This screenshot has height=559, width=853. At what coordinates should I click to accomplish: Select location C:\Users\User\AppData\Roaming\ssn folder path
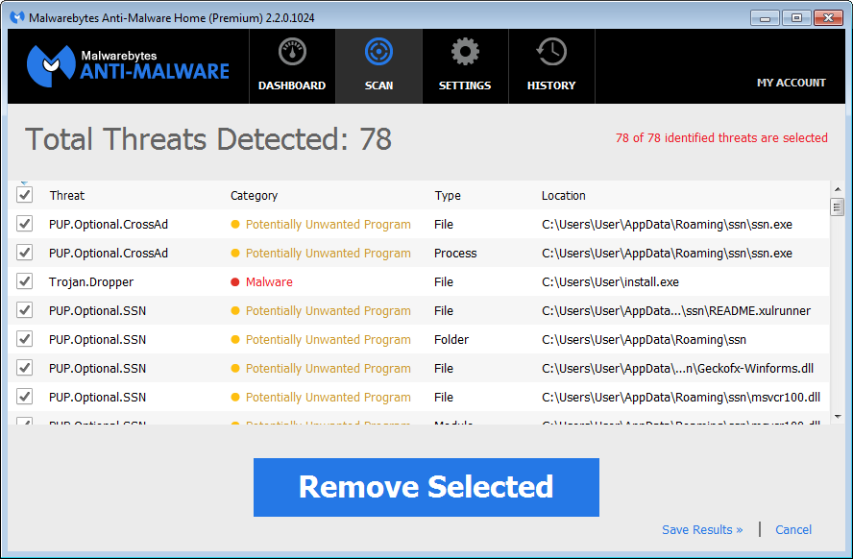[645, 340]
